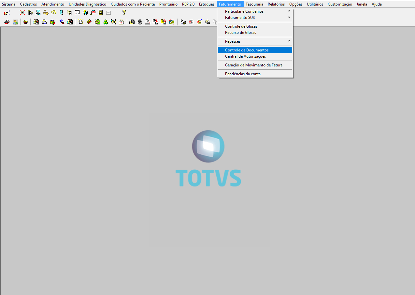Image resolution: width=415 pixels, height=295 pixels.
Task: Click the gray padlock toolbar icon
Action: coord(140,22)
